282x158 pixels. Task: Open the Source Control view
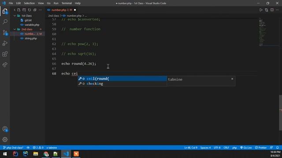point(5,32)
